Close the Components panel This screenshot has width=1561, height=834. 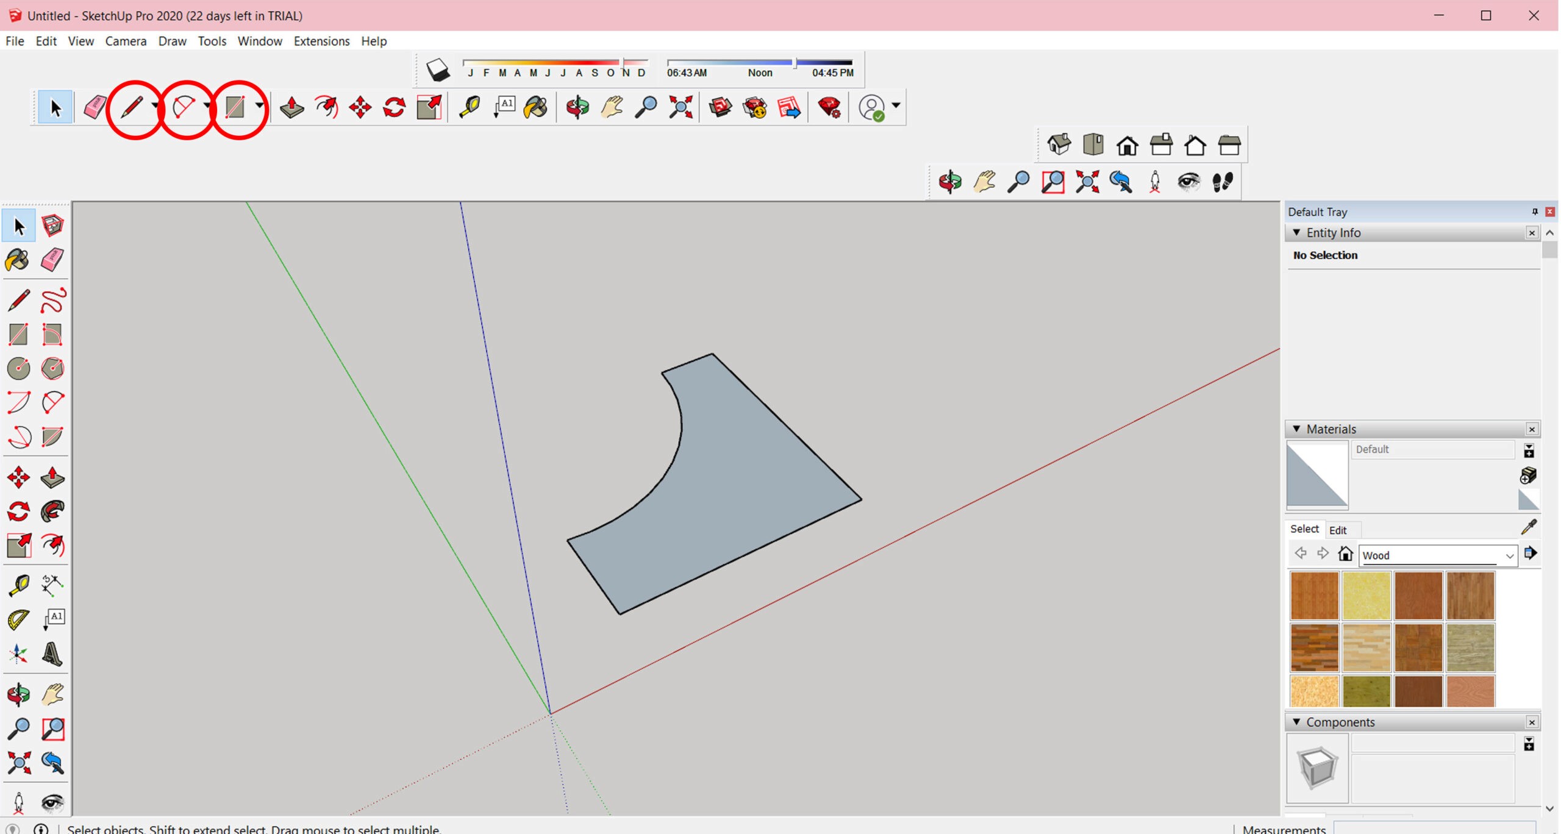click(1531, 722)
